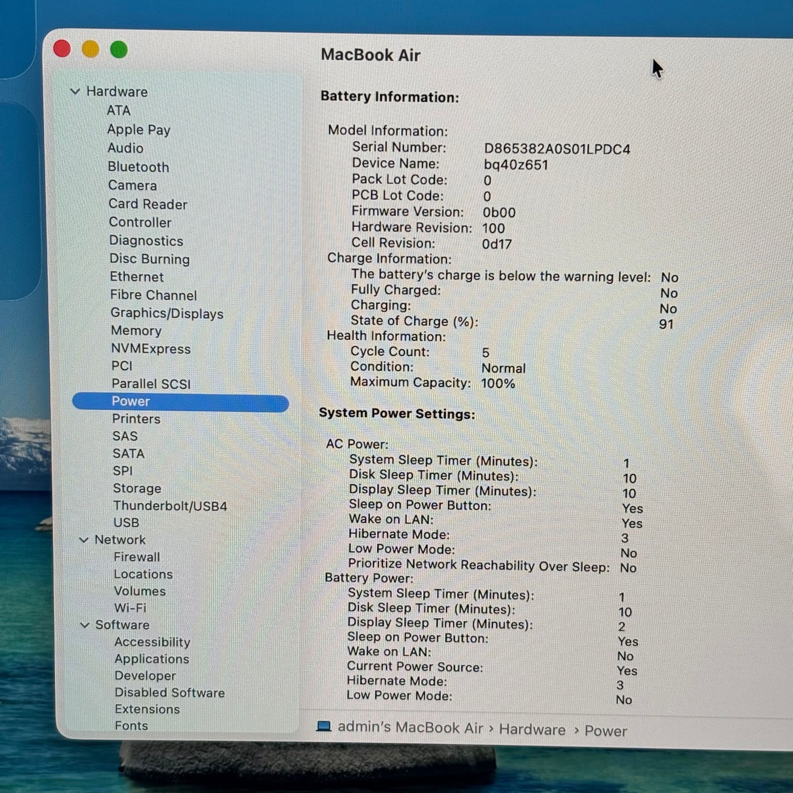View Firewall settings under Network

(137, 556)
